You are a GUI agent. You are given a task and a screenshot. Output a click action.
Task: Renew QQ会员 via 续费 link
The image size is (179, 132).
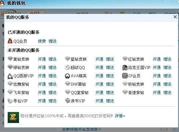tap(42, 41)
